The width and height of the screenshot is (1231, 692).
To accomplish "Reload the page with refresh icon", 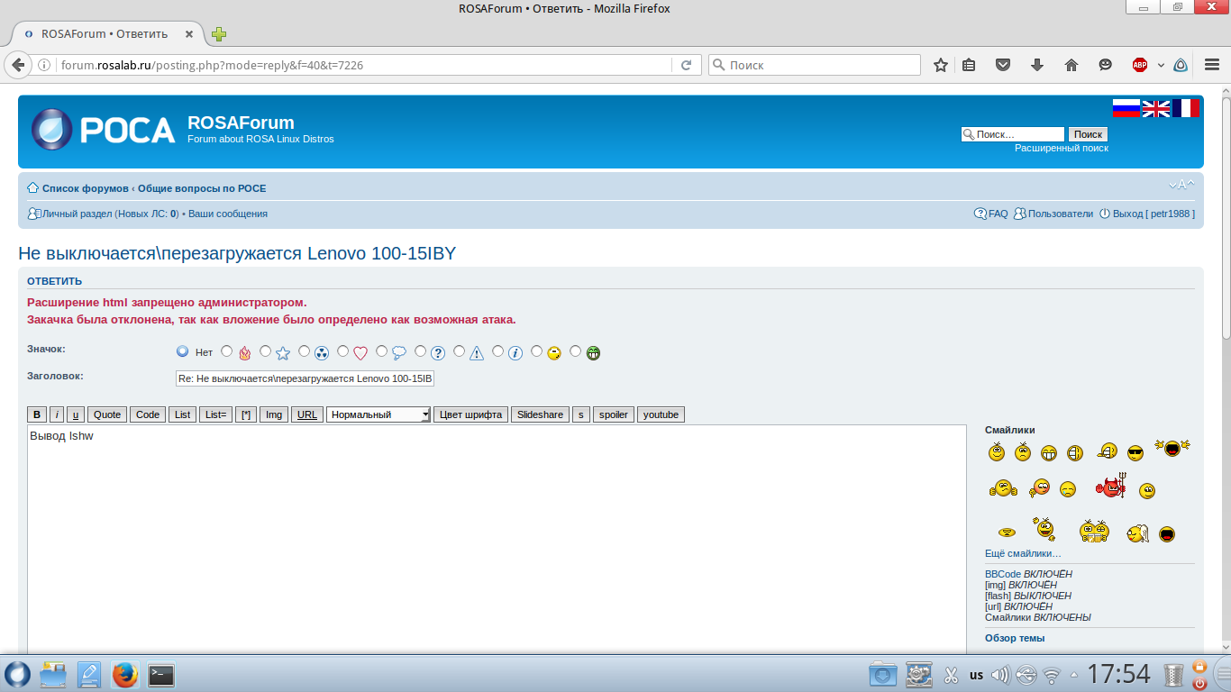I will pyautogui.click(x=686, y=65).
